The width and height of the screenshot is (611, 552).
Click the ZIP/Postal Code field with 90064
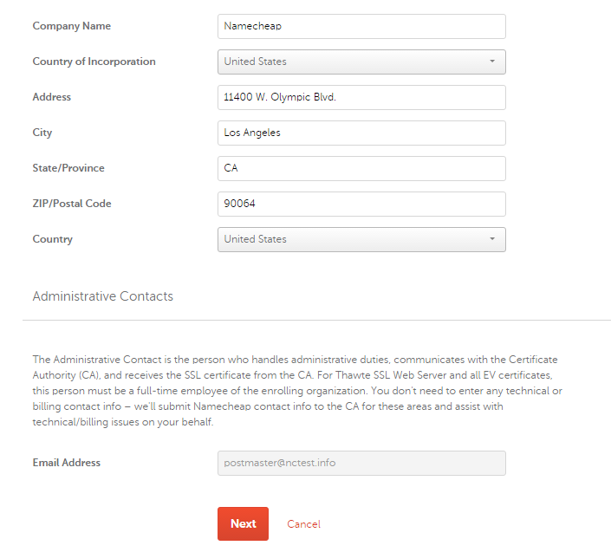(x=361, y=204)
